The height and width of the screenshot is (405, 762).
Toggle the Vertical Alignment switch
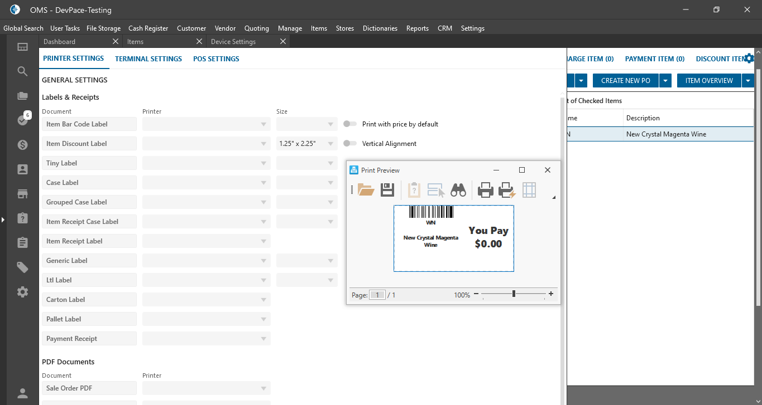pos(350,144)
